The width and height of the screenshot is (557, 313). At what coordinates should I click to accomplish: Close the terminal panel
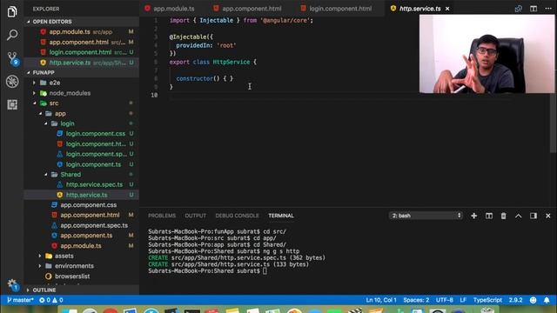548,216
